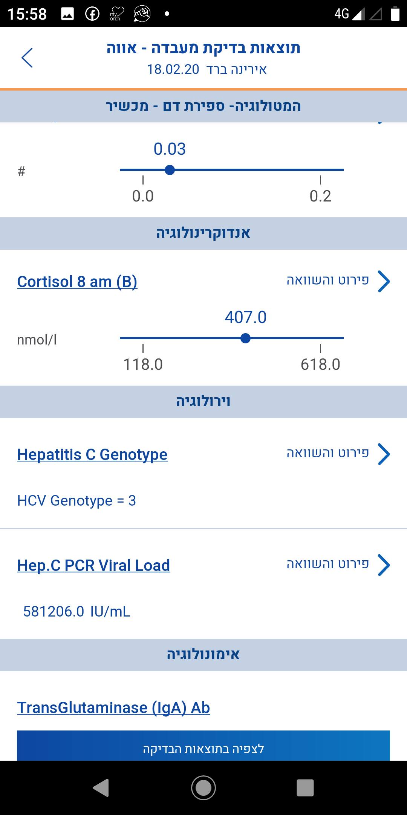Expand Cortisol 8 am details chevron
407x815 pixels.
(x=384, y=281)
